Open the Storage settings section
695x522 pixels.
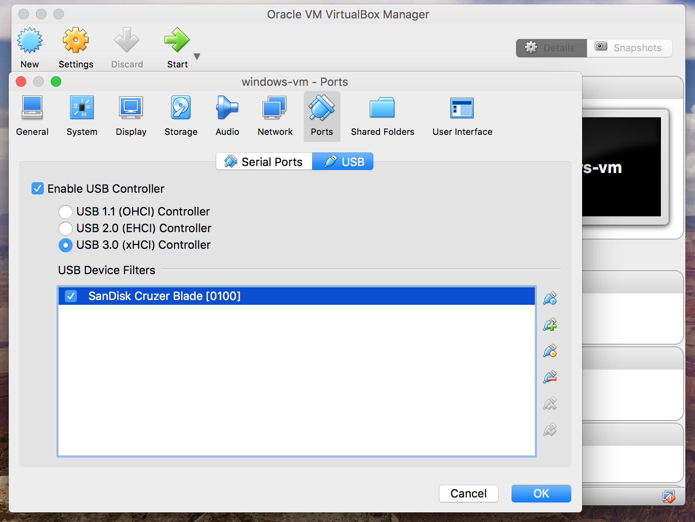tap(181, 116)
